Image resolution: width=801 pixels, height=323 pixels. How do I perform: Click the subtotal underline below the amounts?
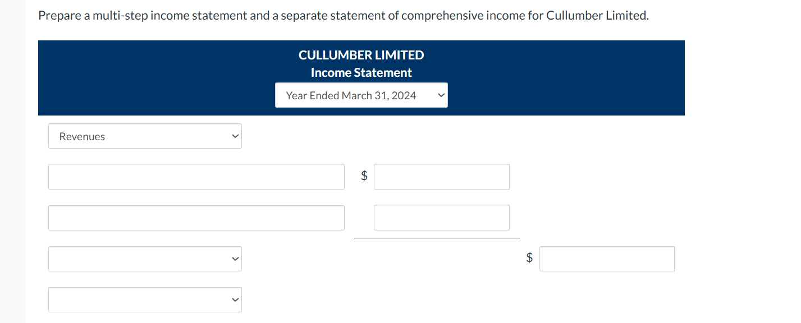pyautogui.click(x=437, y=238)
